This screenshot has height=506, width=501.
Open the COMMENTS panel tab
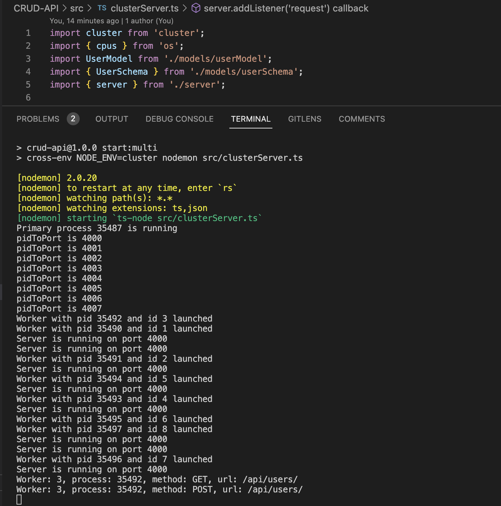point(362,119)
